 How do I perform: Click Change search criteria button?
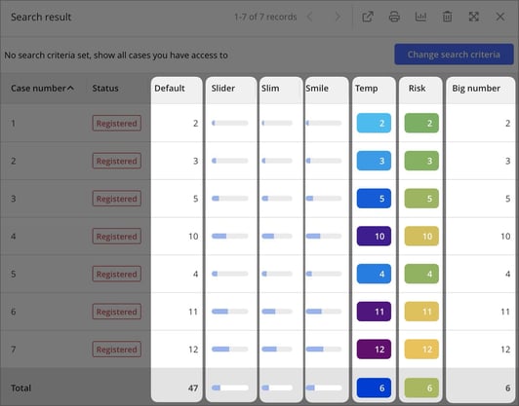pyautogui.click(x=454, y=55)
